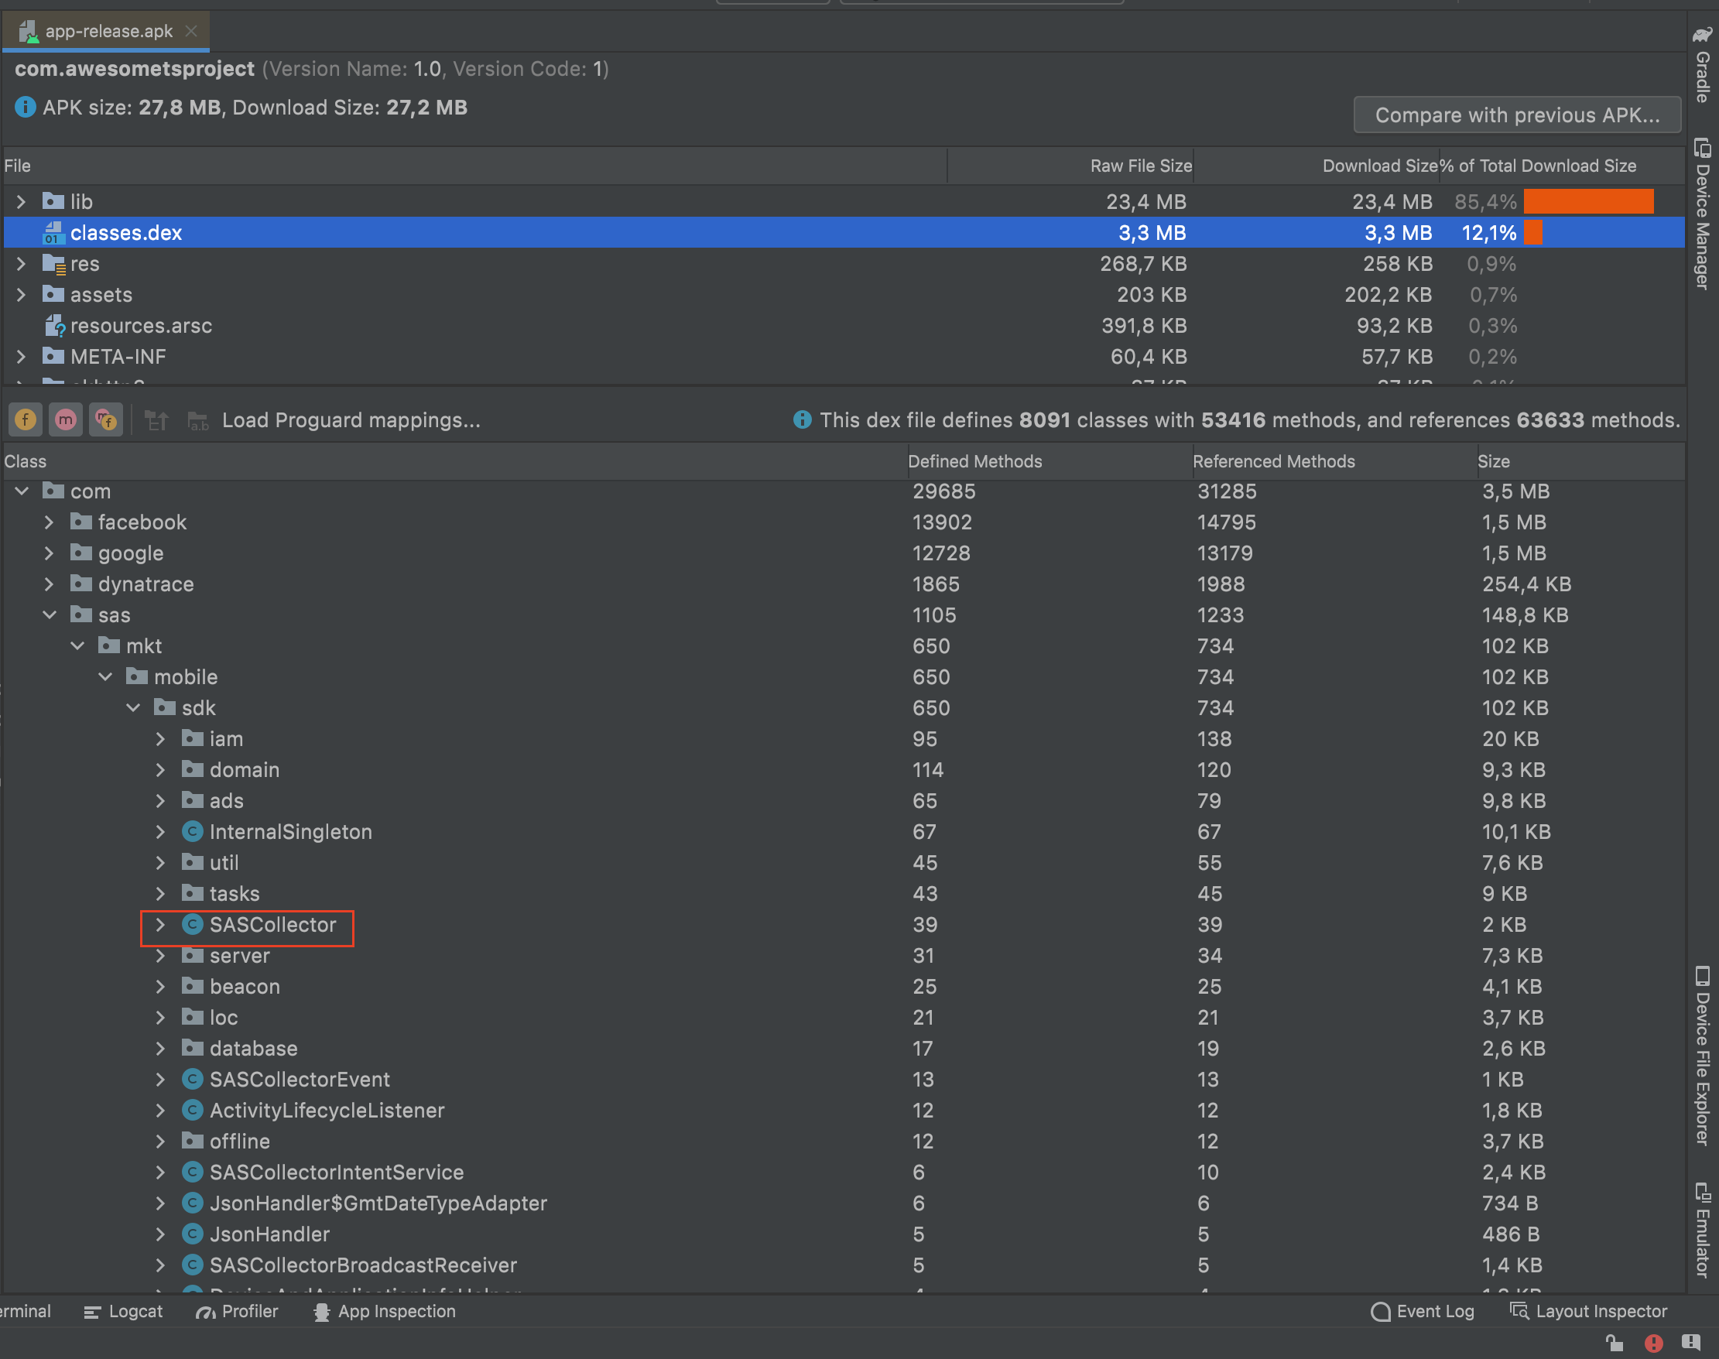
Task: Toggle visibility of fields in dex viewer
Action: (25, 419)
